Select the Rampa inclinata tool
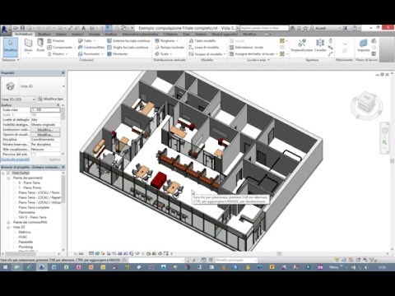The width and height of the screenshot is (395, 296). 170,48
